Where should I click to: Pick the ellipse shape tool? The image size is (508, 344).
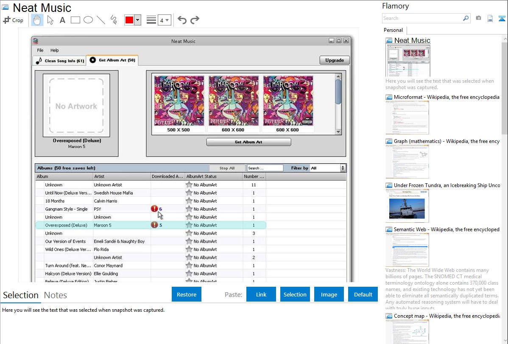point(88,20)
